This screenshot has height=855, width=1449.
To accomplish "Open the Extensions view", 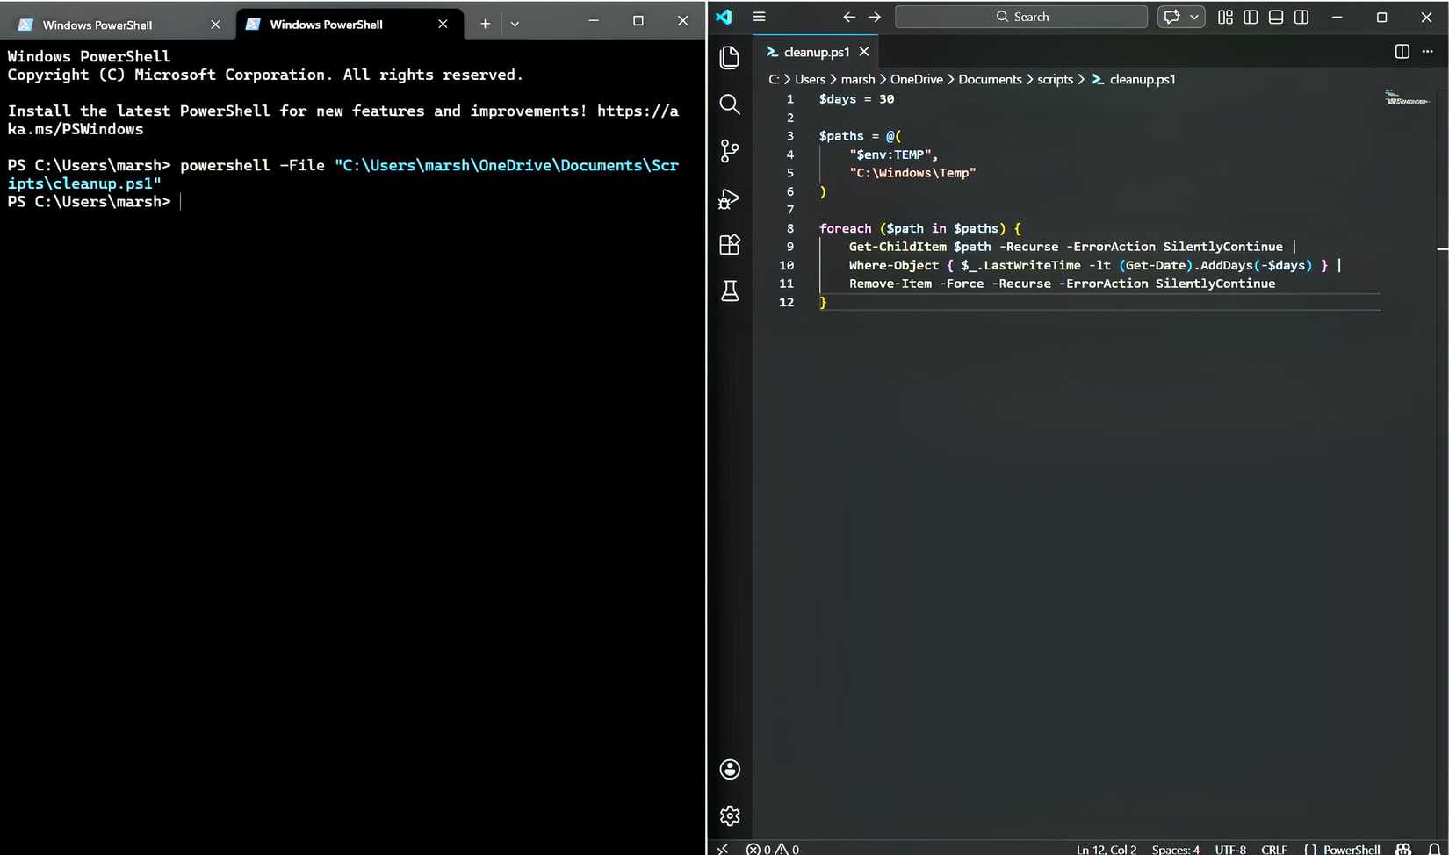I will coord(729,245).
